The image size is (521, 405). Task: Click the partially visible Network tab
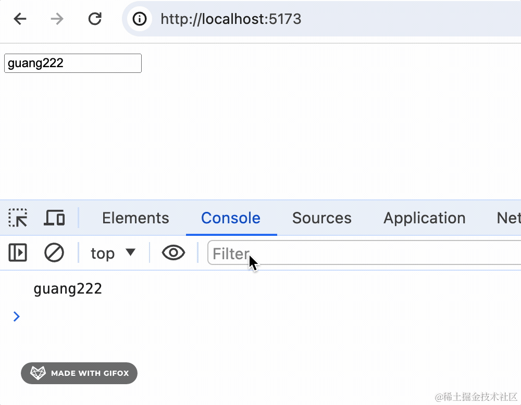[508, 218]
